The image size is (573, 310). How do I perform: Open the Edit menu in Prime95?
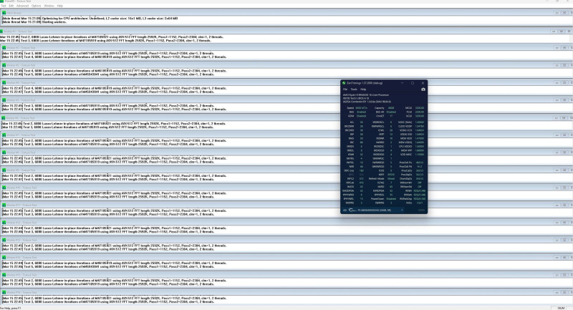pos(11,6)
